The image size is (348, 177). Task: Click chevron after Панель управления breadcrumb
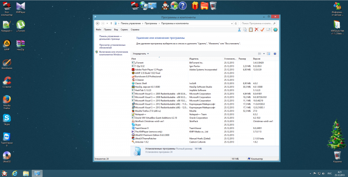coord(143,24)
